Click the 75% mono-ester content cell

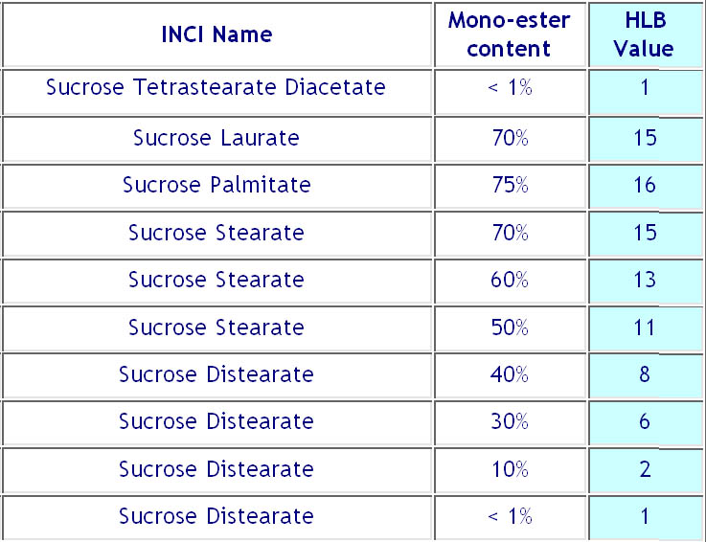(509, 185)
